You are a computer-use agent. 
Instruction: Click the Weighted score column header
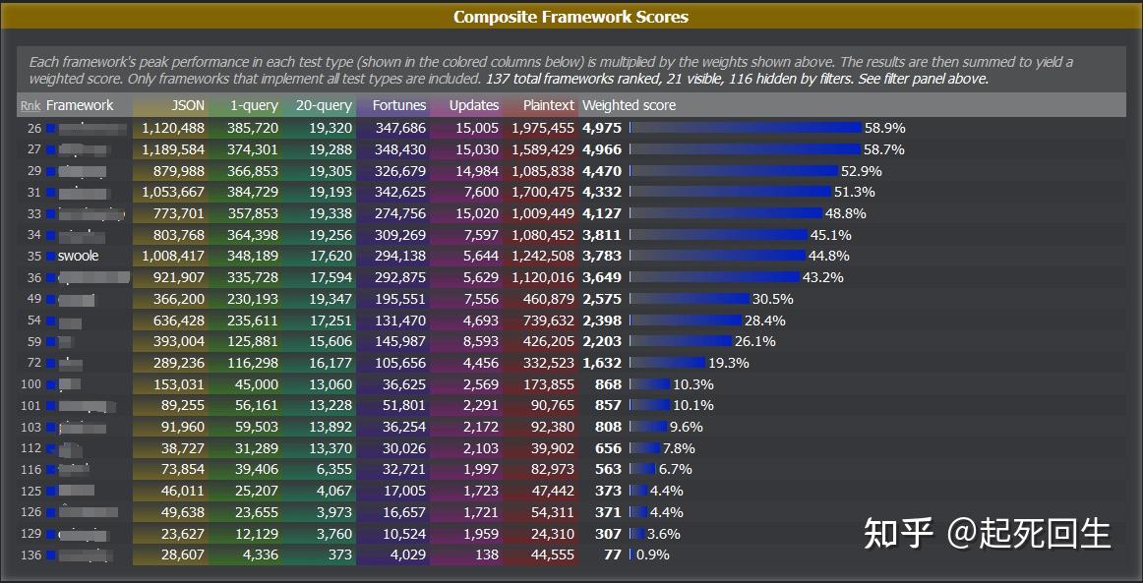point(629,105)
